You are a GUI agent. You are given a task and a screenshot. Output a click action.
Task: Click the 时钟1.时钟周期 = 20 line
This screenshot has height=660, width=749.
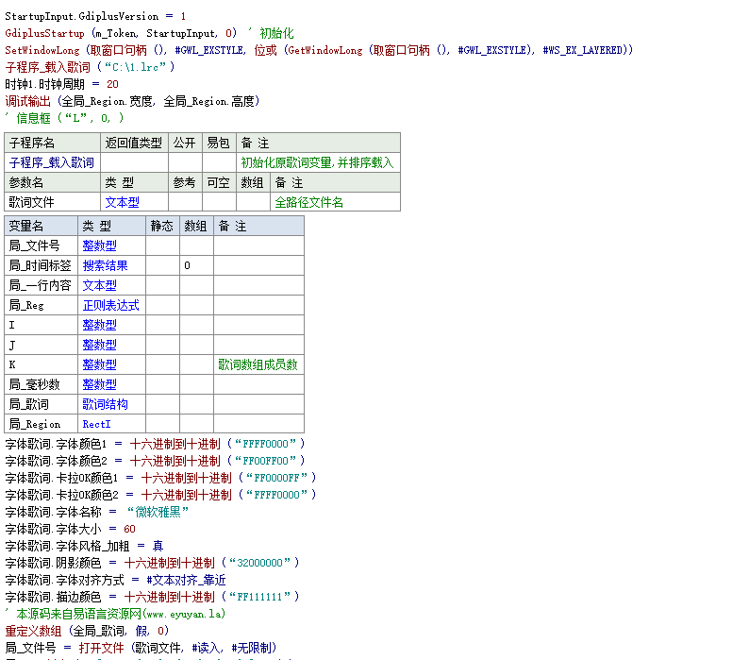pos(61,84)
